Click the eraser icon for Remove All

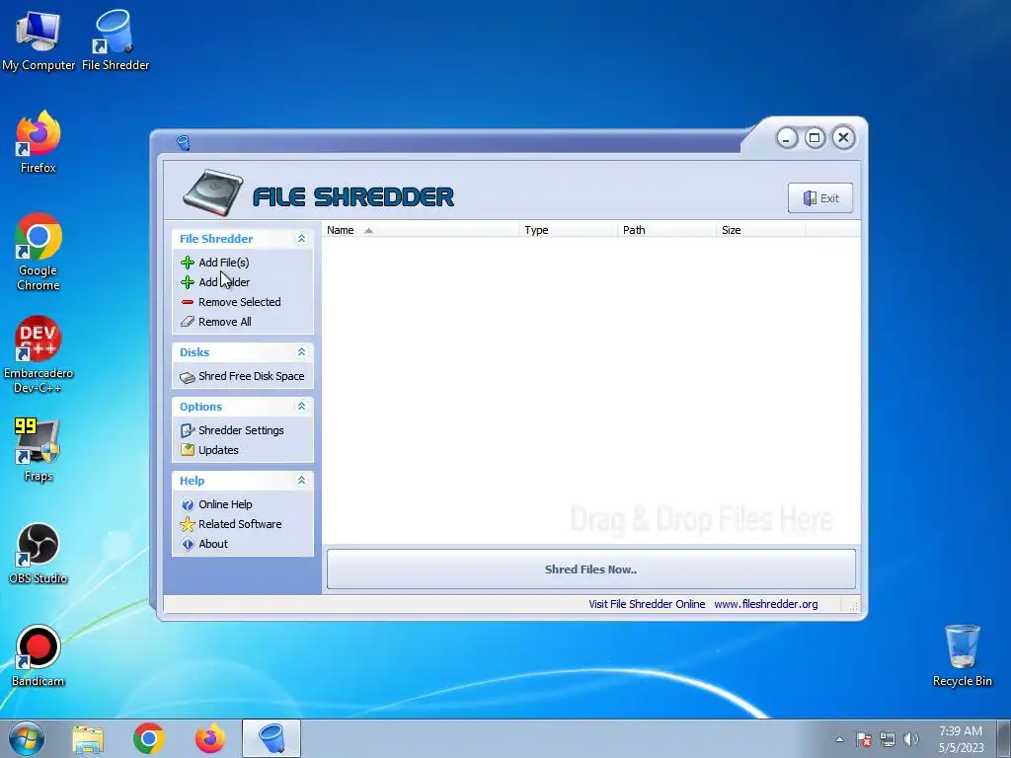188,322
